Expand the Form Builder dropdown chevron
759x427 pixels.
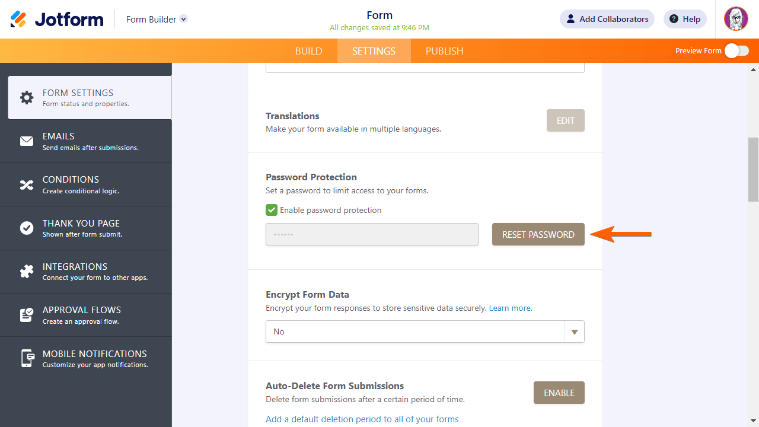coord(184,19)
